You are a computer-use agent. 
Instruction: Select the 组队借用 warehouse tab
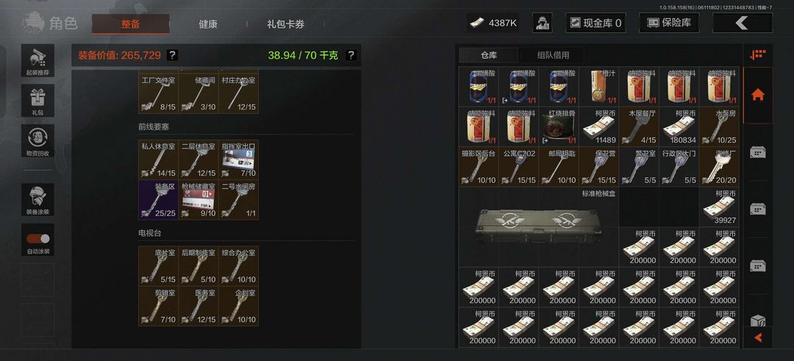(x=552, y=55)
